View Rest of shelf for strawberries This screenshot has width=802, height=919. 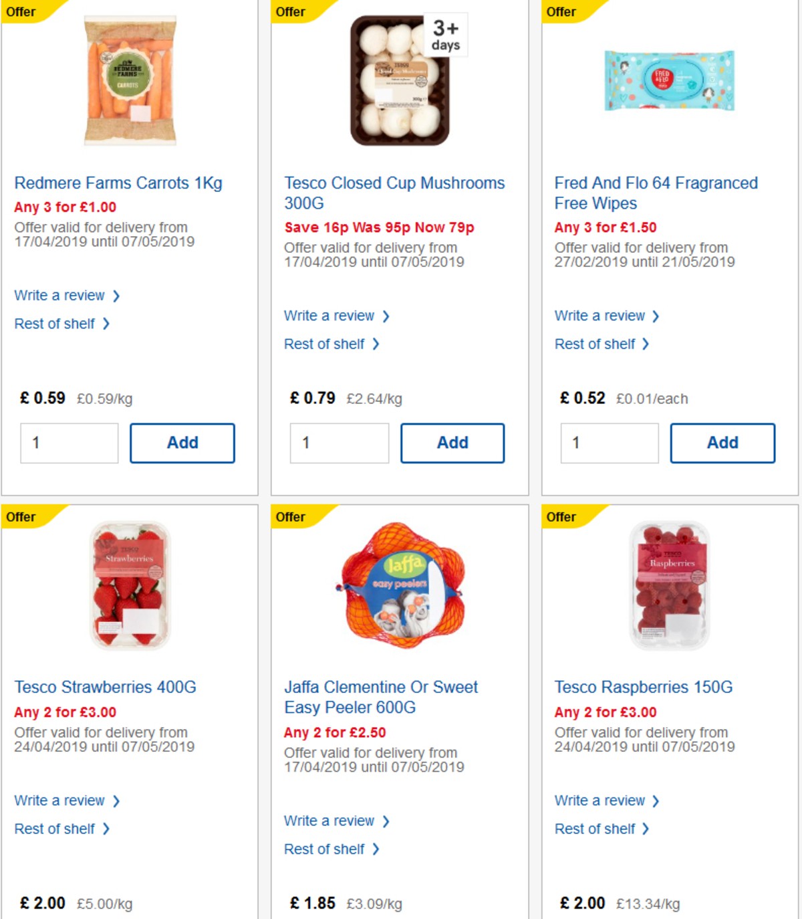[x=55, y=828]
